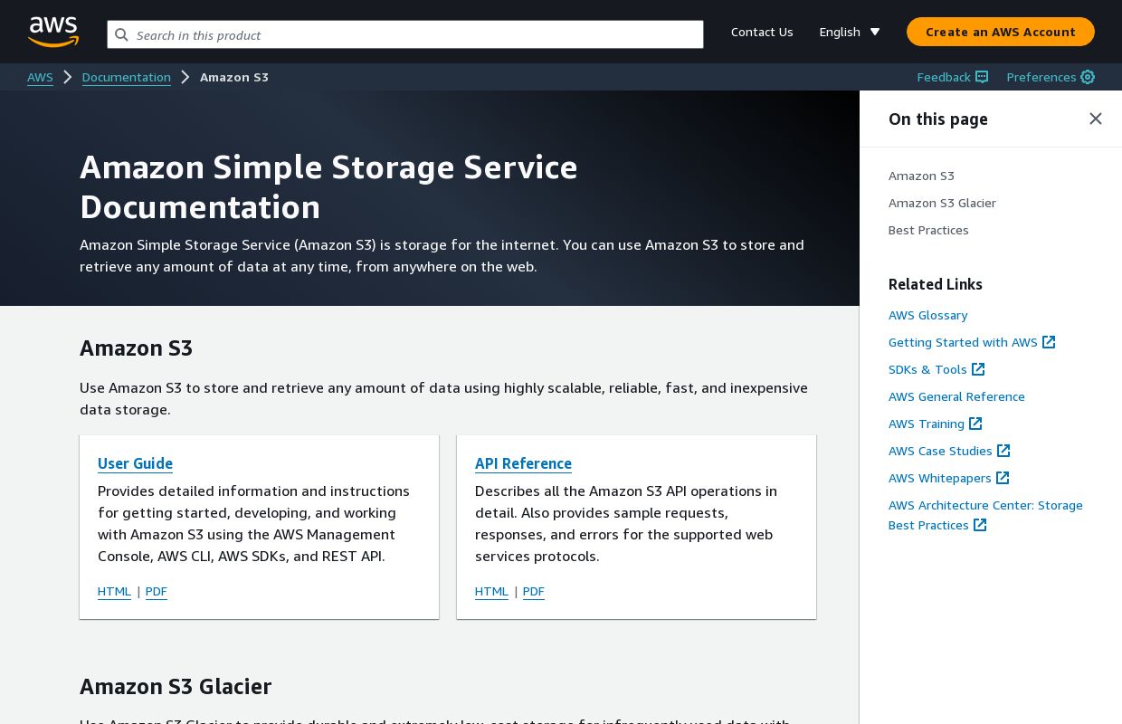Open the User Guide link
Image resolution: width=1122 pixels, height=724 pixels.
click(x=135, y=463)
